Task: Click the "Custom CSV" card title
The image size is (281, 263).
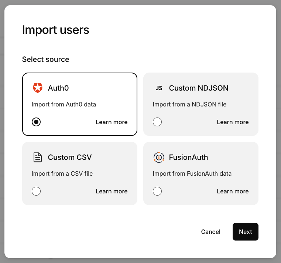Action: pyautogui.click(x=70, y=157)
